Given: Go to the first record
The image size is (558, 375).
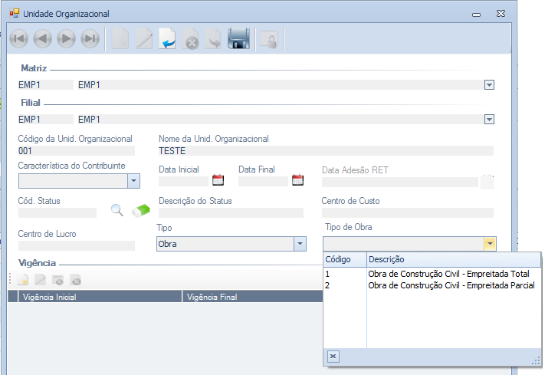Looking at the screenshot, I should (19, 38).
